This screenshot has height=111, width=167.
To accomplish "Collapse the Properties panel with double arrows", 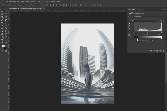I will 163,10.
